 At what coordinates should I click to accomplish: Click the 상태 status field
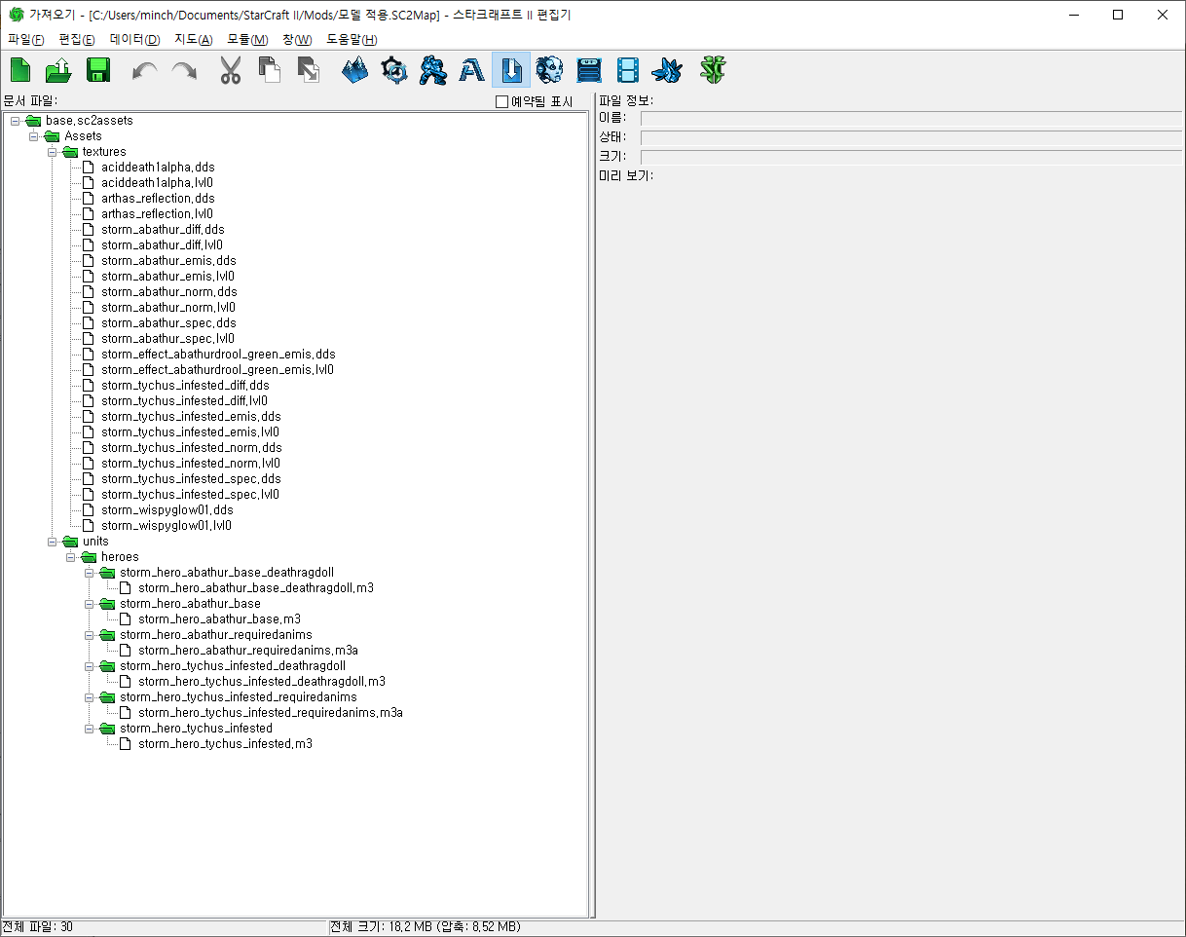coord(910,137)
